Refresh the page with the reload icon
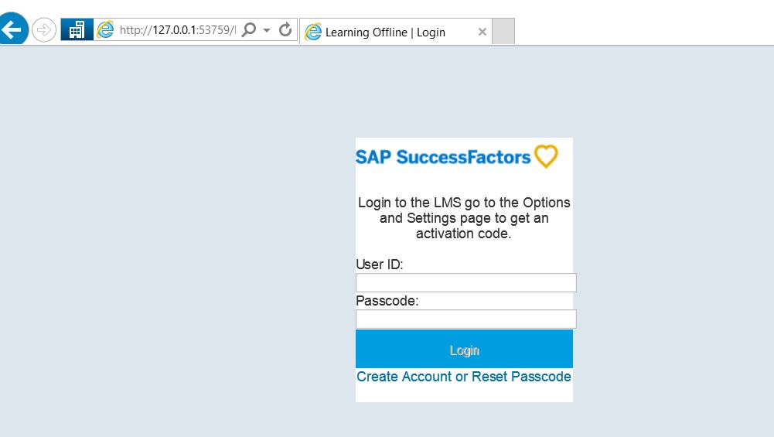This screenshot has width=774, height=437. pyautogui.click(x=285, y=29)
